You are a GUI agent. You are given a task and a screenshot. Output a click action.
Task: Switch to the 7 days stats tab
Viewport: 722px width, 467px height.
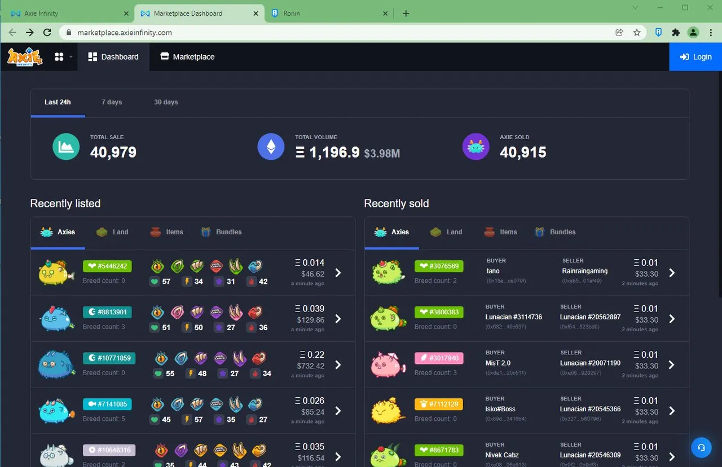[x=112, y=102]
